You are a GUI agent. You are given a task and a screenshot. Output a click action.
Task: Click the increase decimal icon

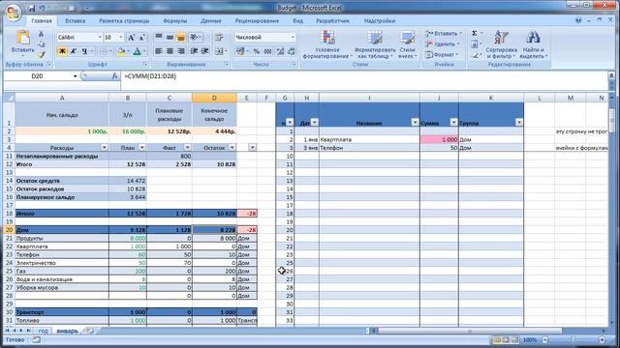click(280, 51)
